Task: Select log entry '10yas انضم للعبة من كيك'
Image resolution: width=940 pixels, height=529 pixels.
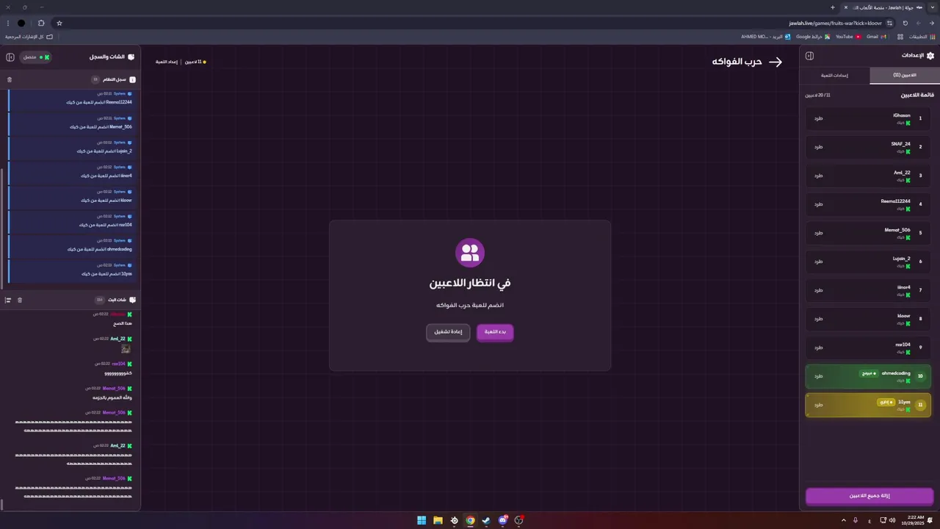Action: (x=71, y=270)
